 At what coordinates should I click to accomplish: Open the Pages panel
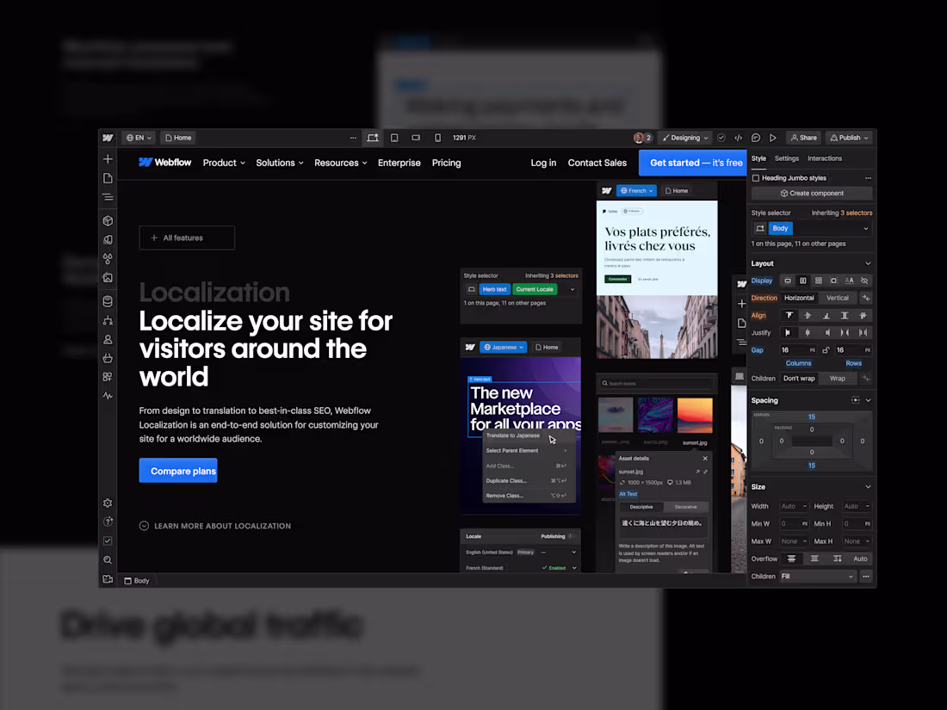[107, 177]
